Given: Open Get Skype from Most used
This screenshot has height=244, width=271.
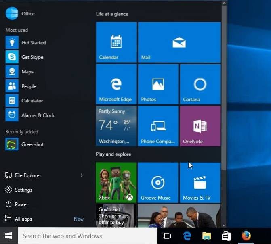Looking at the screenshot, I should (32, 57).
